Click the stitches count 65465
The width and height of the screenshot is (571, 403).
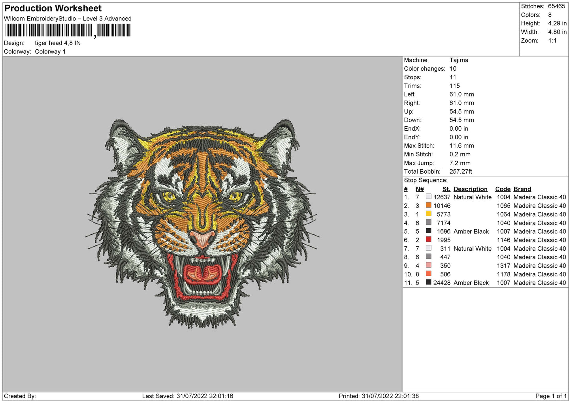556,6
